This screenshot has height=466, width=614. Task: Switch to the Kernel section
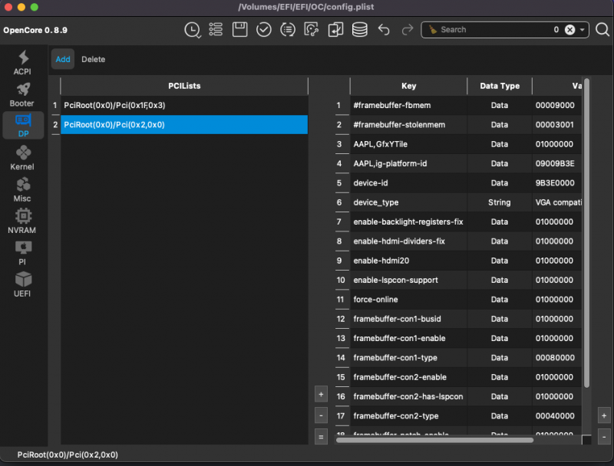click(x=22, y=159)
